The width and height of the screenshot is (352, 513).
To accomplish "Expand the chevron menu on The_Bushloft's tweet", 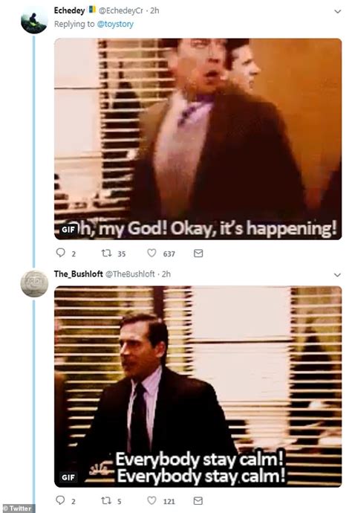I will (x=337, y=275).
